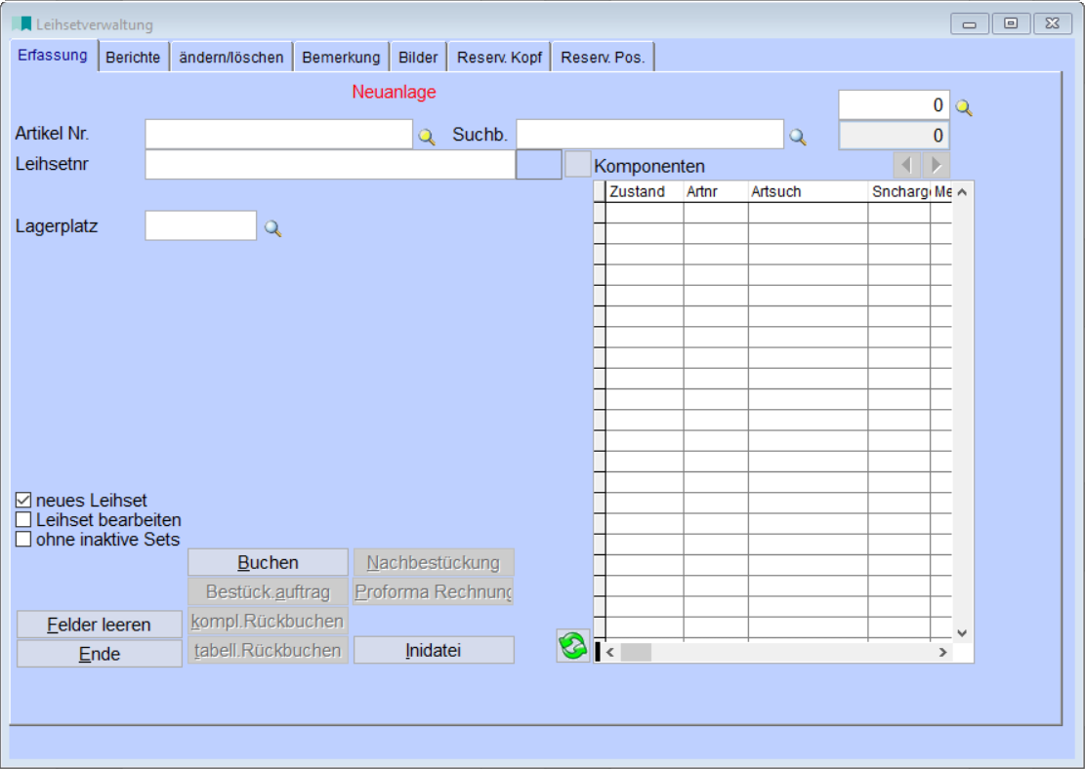Viewport: 1085px width, 769px height.
Task: Click the right arrow above Komponenten table
Action: pyautogui.click(x=936, y=165)
